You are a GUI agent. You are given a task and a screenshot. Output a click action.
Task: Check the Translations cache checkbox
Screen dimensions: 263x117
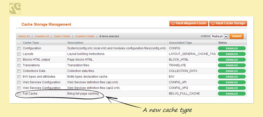(x=19, y=65)
